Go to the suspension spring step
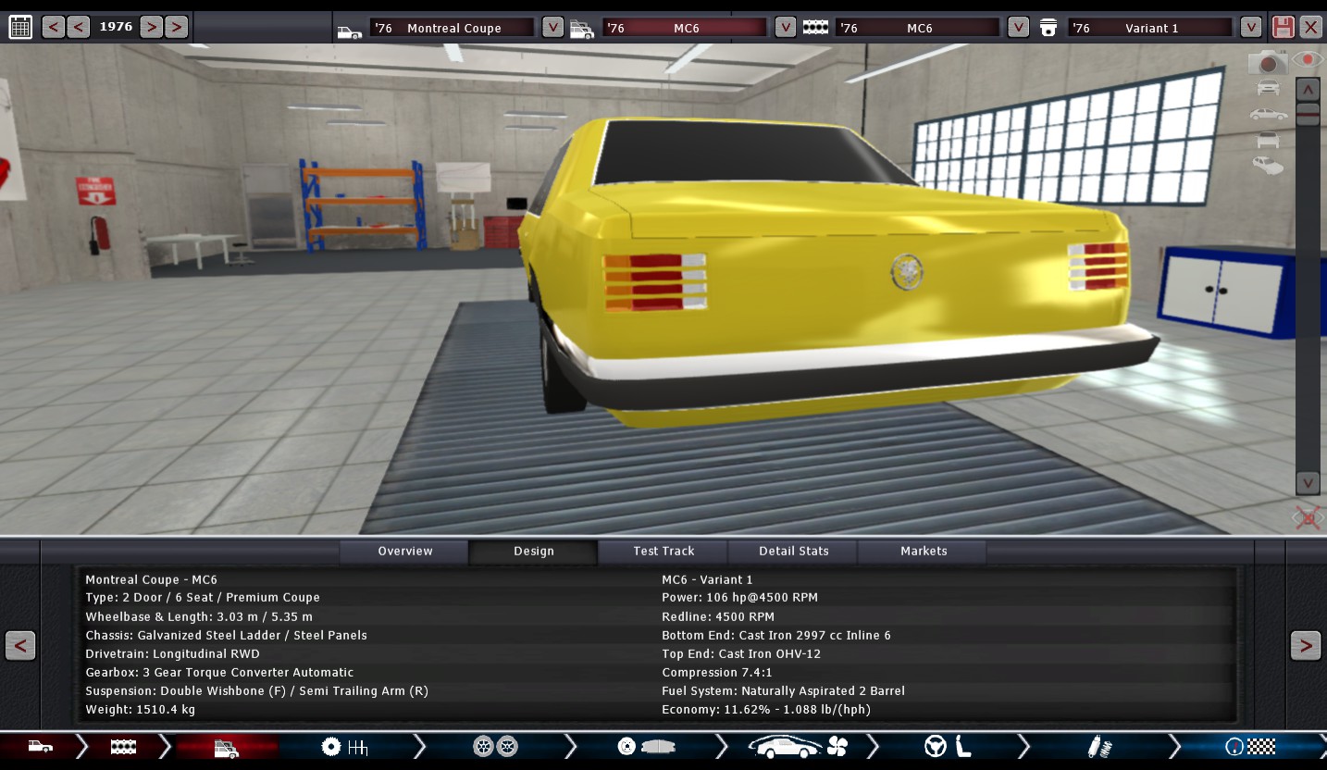The image size is (1327, 770). [1099, 747]
